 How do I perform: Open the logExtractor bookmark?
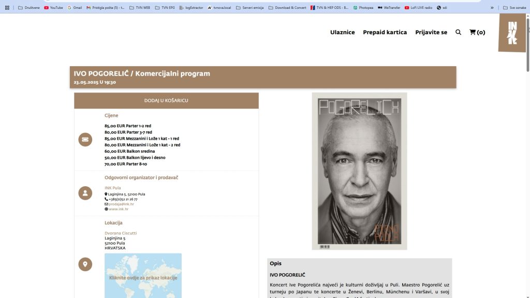point(192,7)
